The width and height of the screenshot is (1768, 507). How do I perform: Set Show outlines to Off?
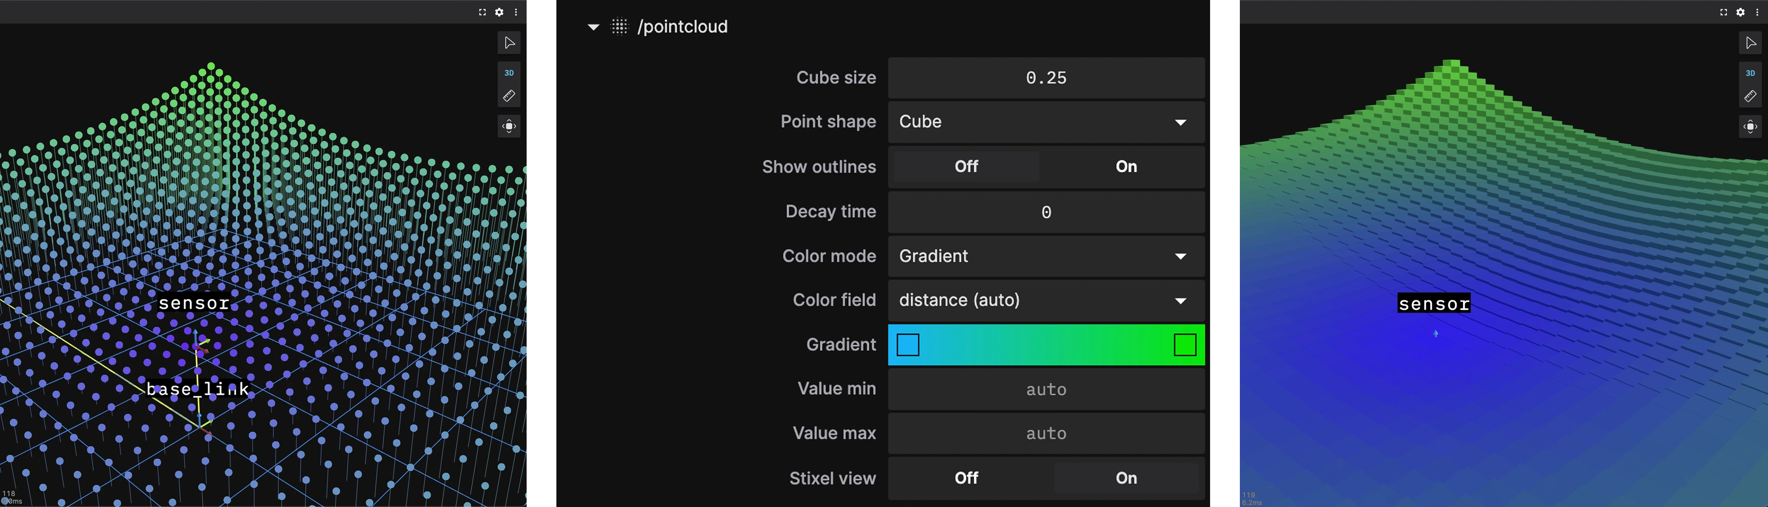click(966, 167)
